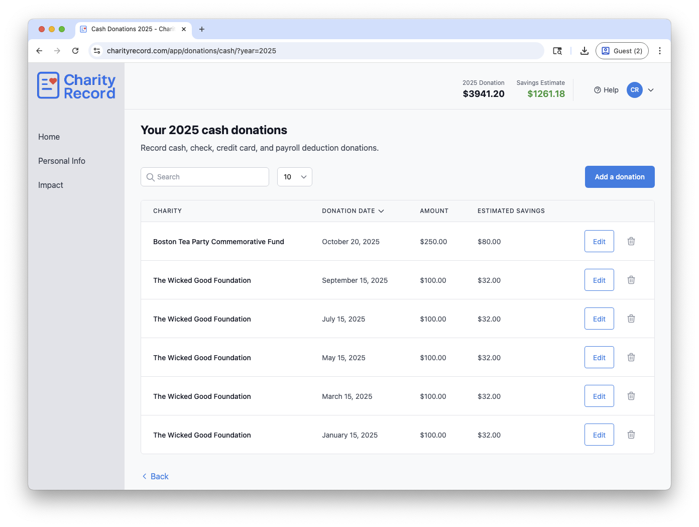Open the results-per-page dropdown showing 10
This screenshot has width=699, height=527.
[294, 177]
